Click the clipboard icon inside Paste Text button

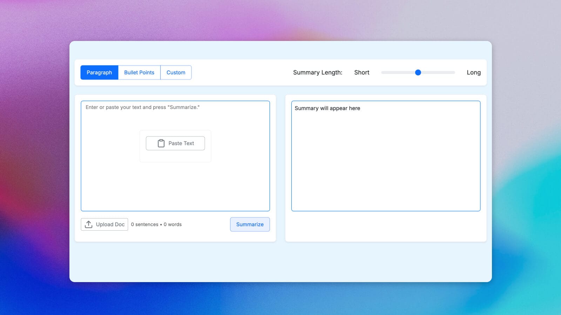[x=161, y=143]
